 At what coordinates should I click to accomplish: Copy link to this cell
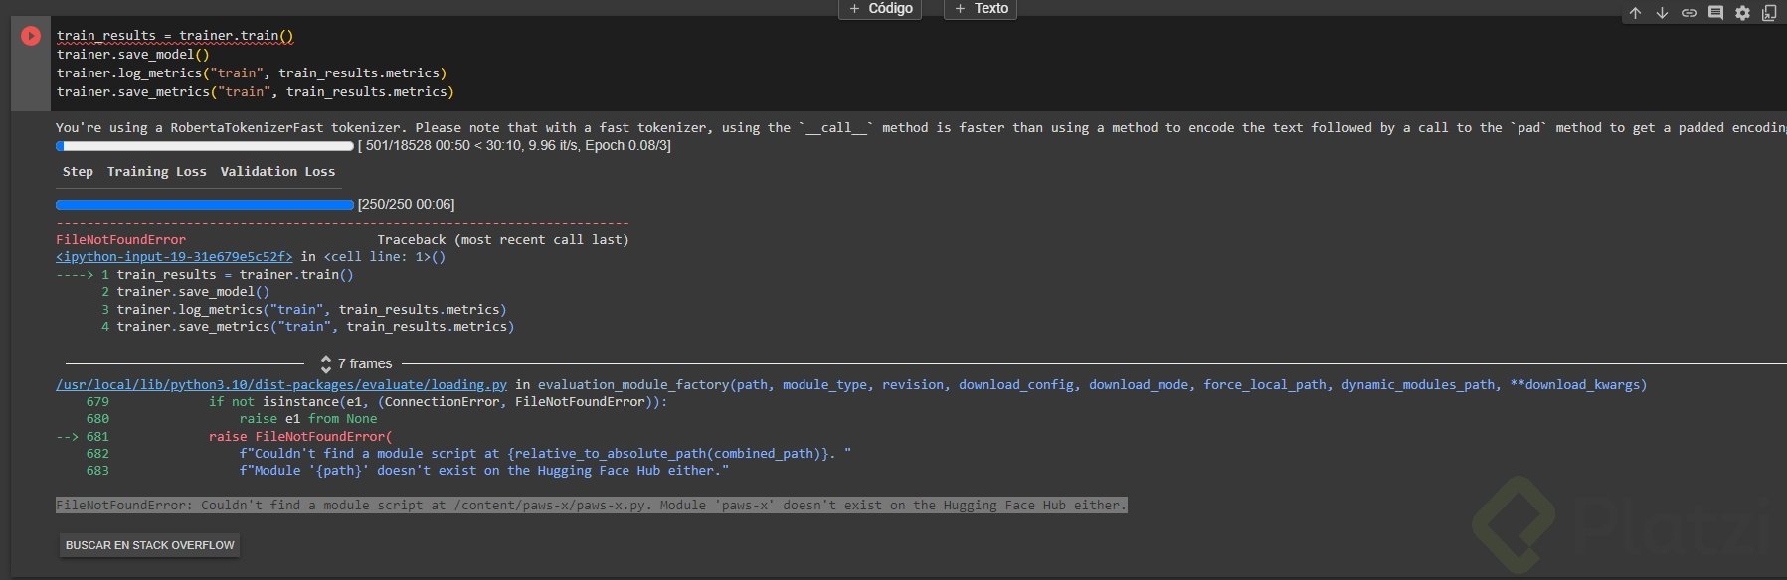(1689, 13)
